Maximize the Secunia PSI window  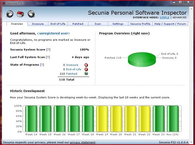click(x=180, y=2)
